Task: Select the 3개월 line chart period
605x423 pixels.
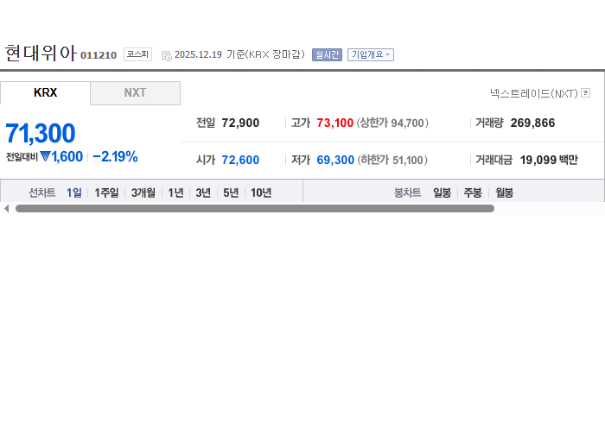Action: tap(143, 193)
